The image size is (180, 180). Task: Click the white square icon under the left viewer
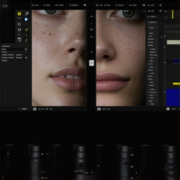click(x=35, y=109)
